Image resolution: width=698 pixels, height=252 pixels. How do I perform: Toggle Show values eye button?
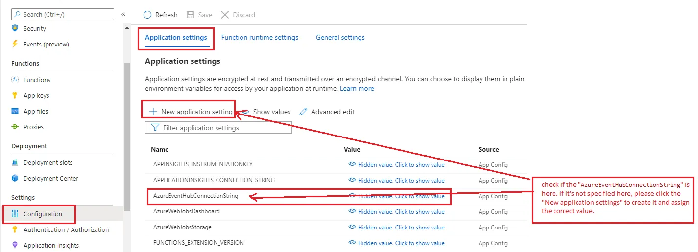click(x=266, y=112)
